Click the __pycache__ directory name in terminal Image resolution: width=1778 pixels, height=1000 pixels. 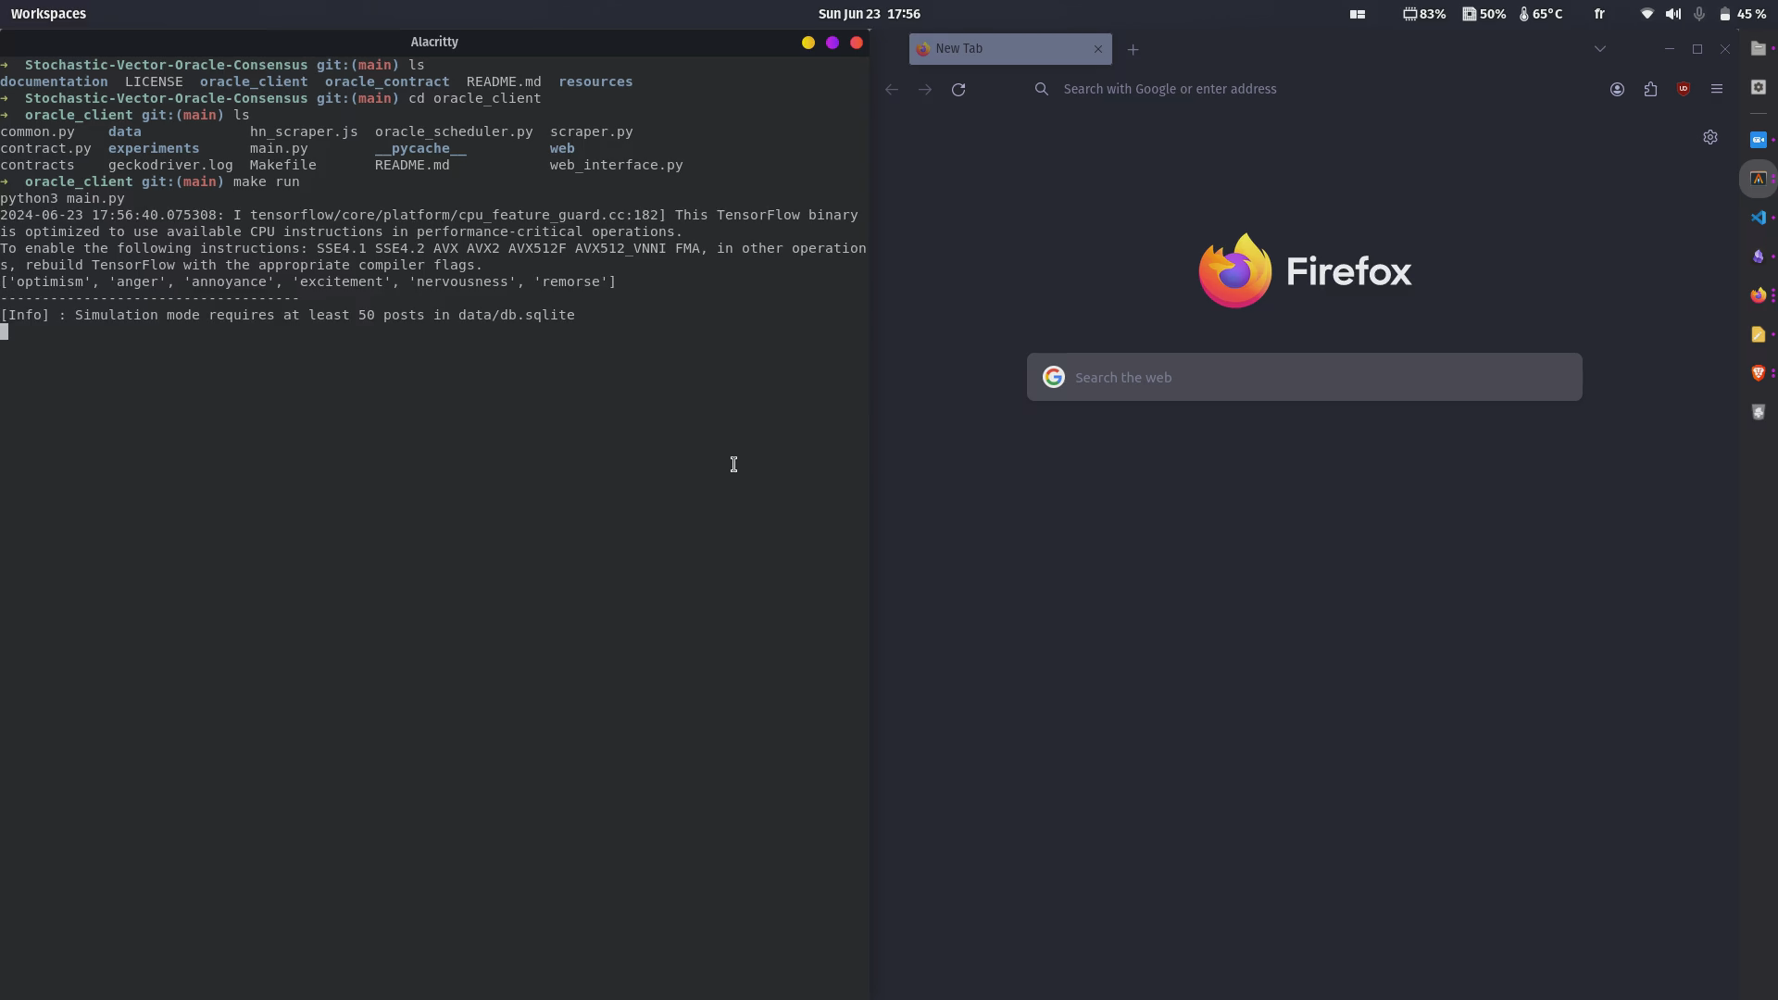pos(420,148)
